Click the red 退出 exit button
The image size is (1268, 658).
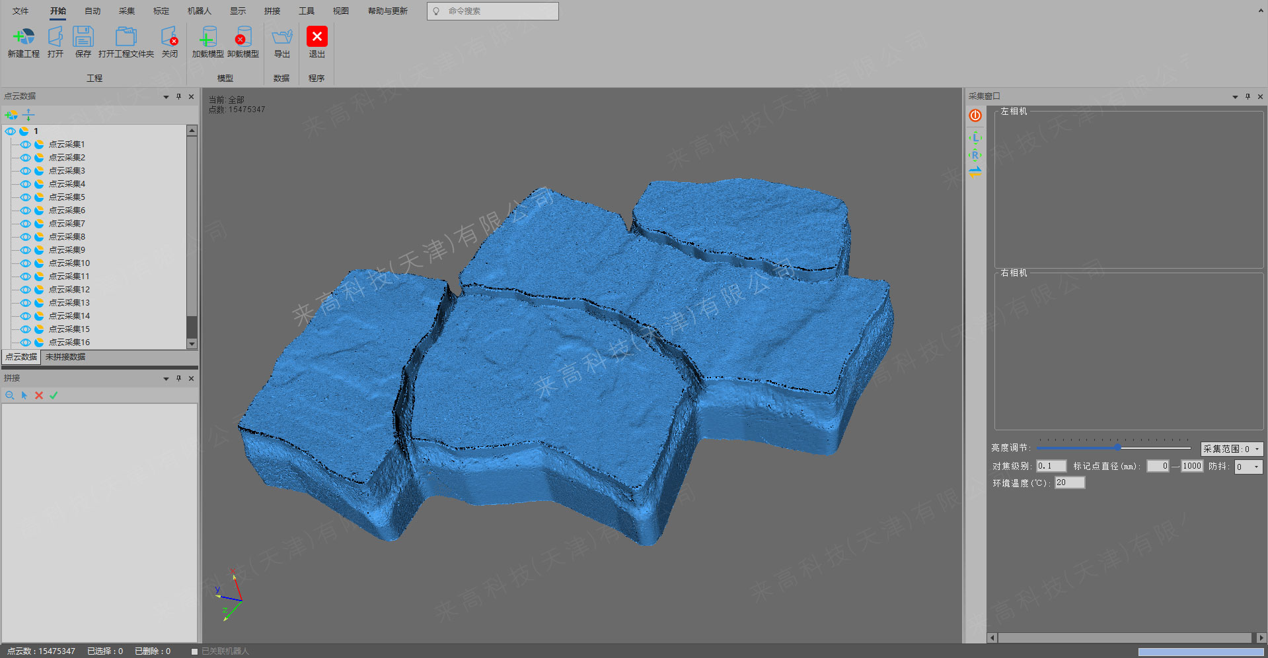317,37
